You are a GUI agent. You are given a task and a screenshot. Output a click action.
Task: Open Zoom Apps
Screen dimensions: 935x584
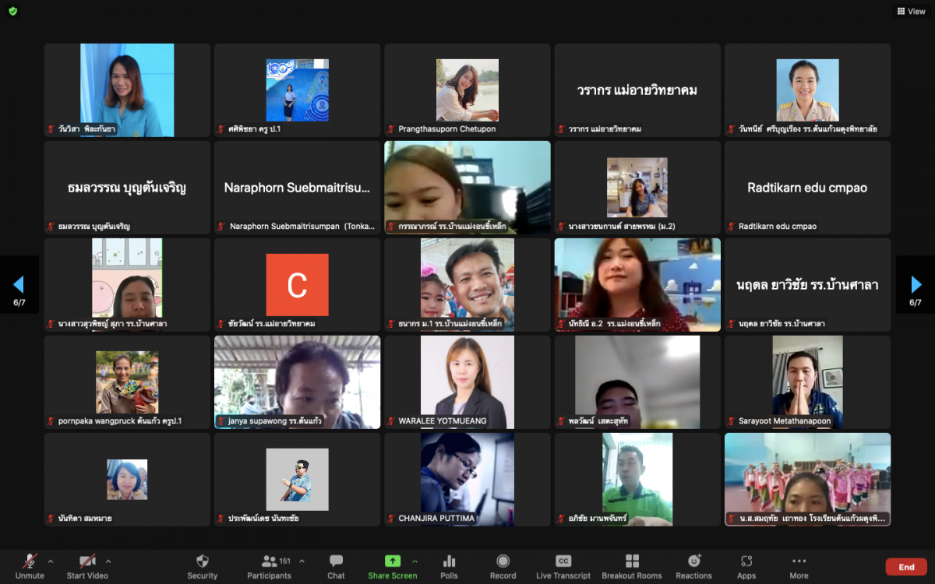(x=746, y=566)
